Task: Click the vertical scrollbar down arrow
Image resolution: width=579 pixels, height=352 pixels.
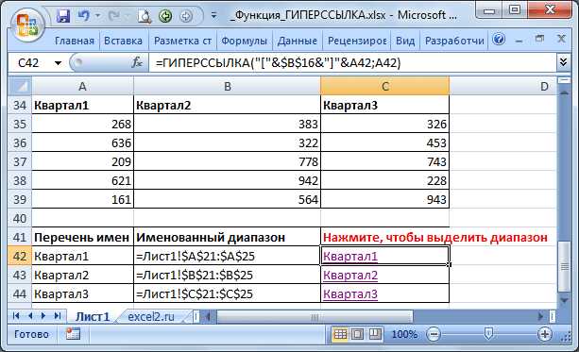Action: click(564, 301)
